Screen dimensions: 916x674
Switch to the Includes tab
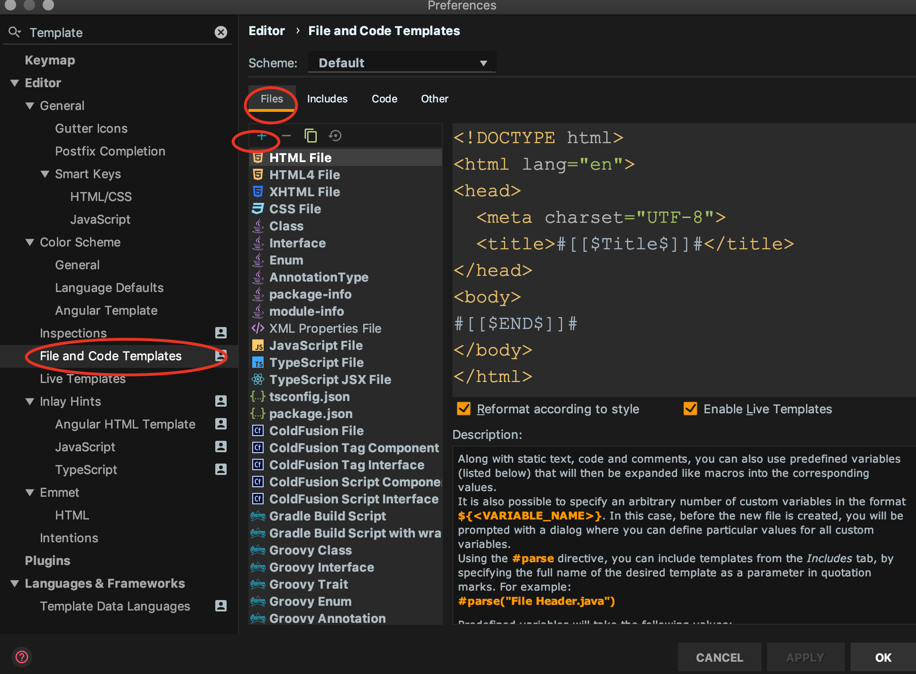[327, 99]
